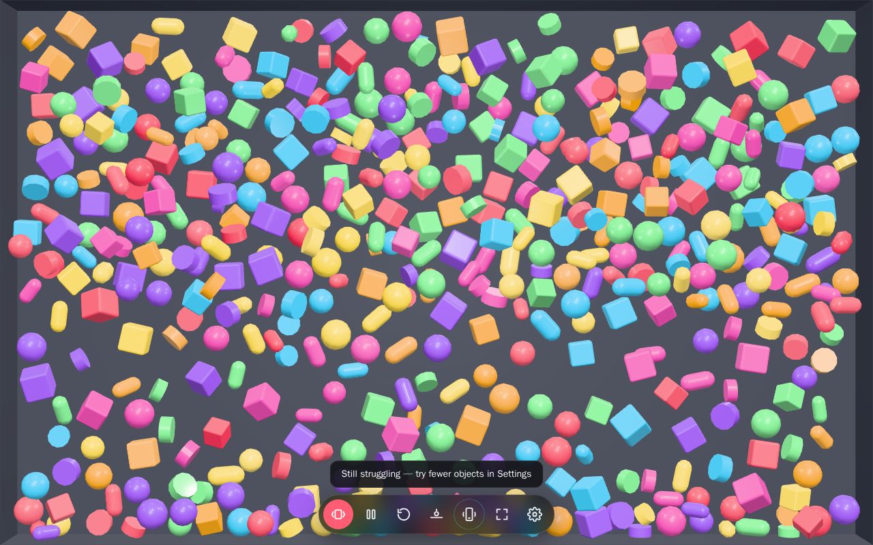Pause the physics simulation
Viewport: 873px width, 545px height.
point(371,514)
